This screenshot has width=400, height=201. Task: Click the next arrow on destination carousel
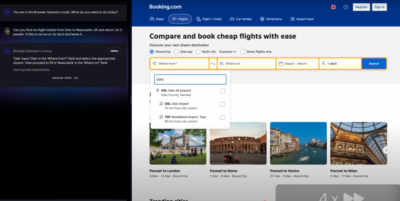click(x=387, y=150)
